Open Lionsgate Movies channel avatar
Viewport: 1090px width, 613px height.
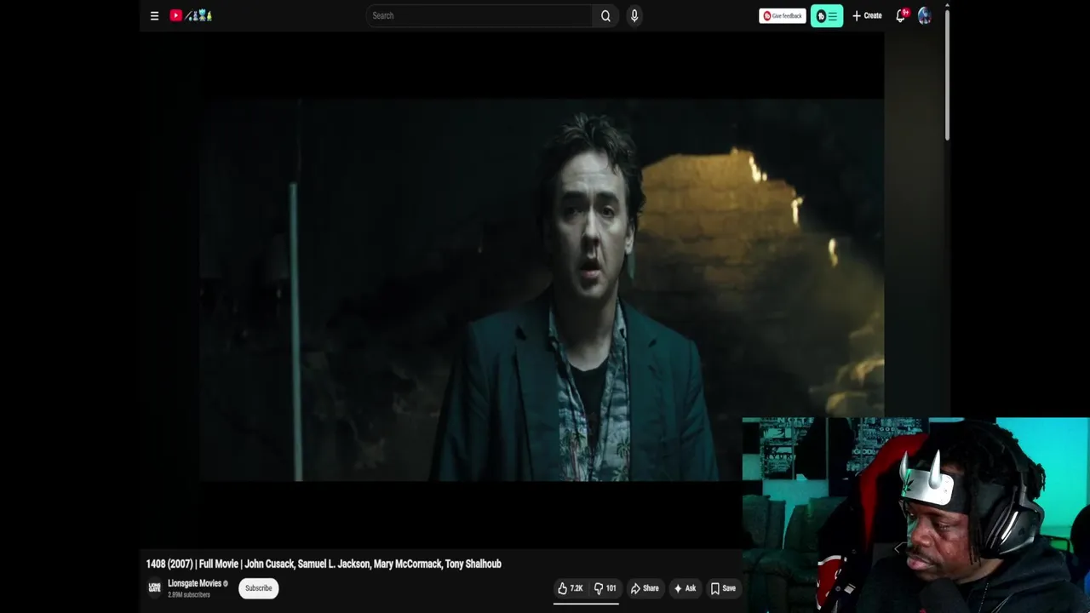tap(154, 587)
